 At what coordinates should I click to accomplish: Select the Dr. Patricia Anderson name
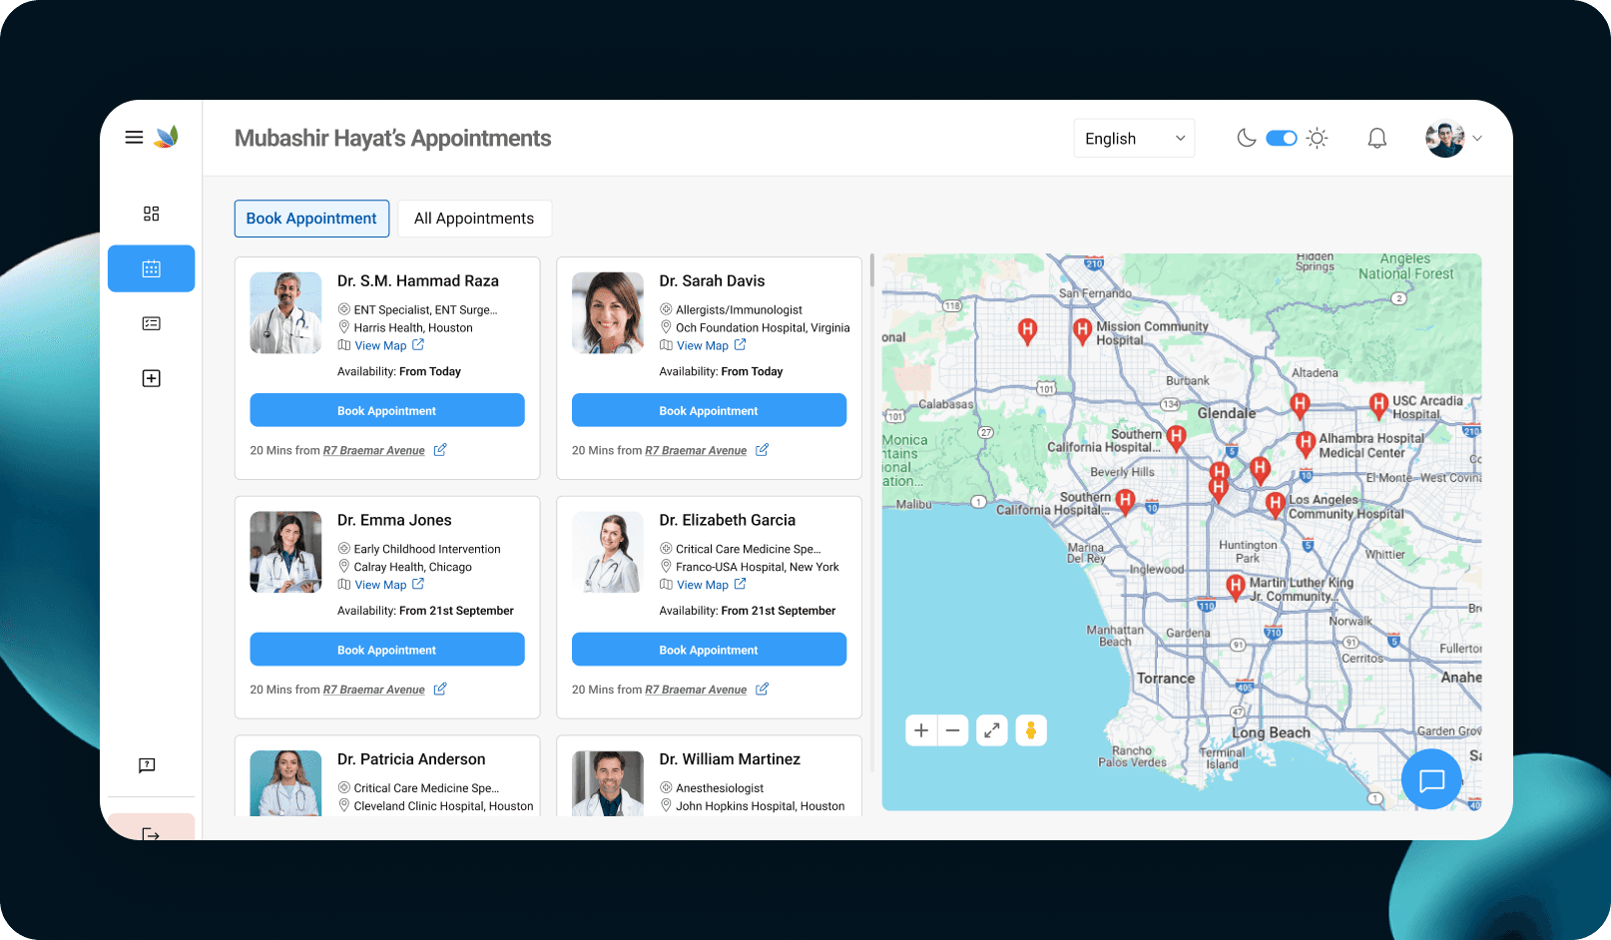click(411, 759)
